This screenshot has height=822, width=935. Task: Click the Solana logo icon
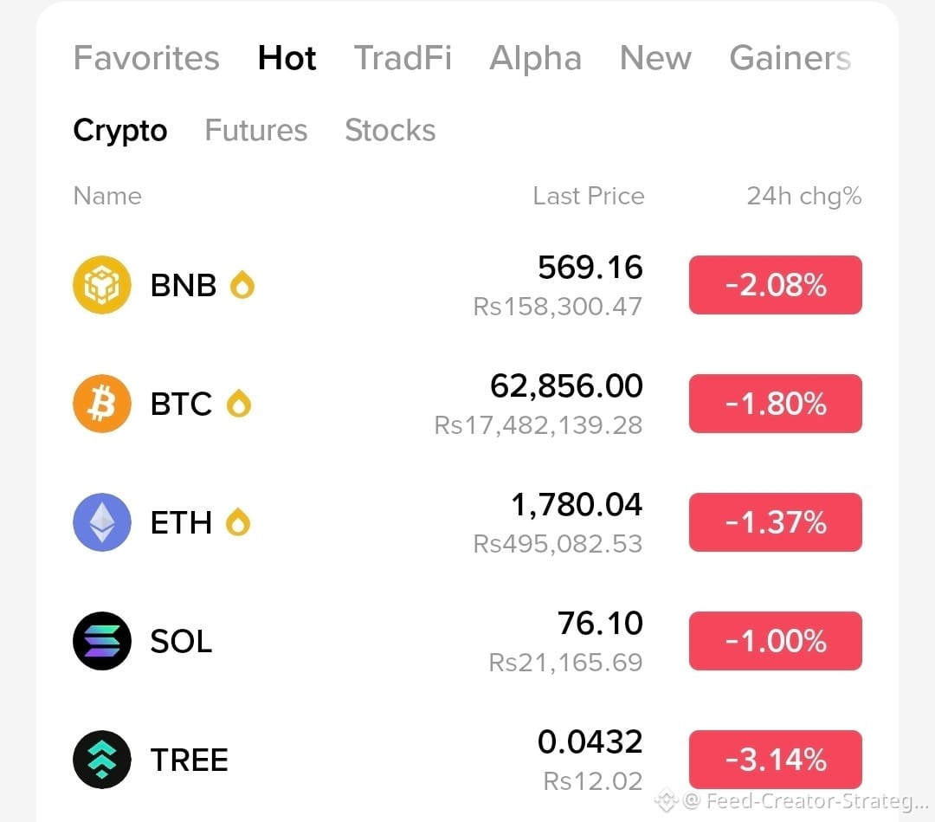[x=102, y=641]
